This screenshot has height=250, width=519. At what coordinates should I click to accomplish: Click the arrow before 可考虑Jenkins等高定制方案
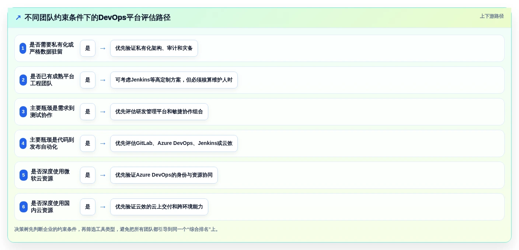103,80
